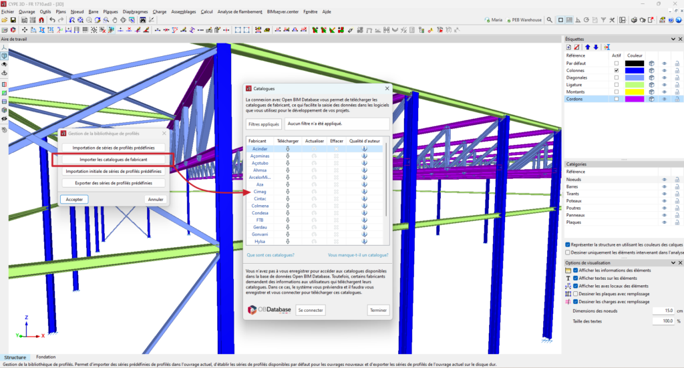
Task: Uncheck the Actif checkbox for Colonnes
Action: [x=616, y=70]
